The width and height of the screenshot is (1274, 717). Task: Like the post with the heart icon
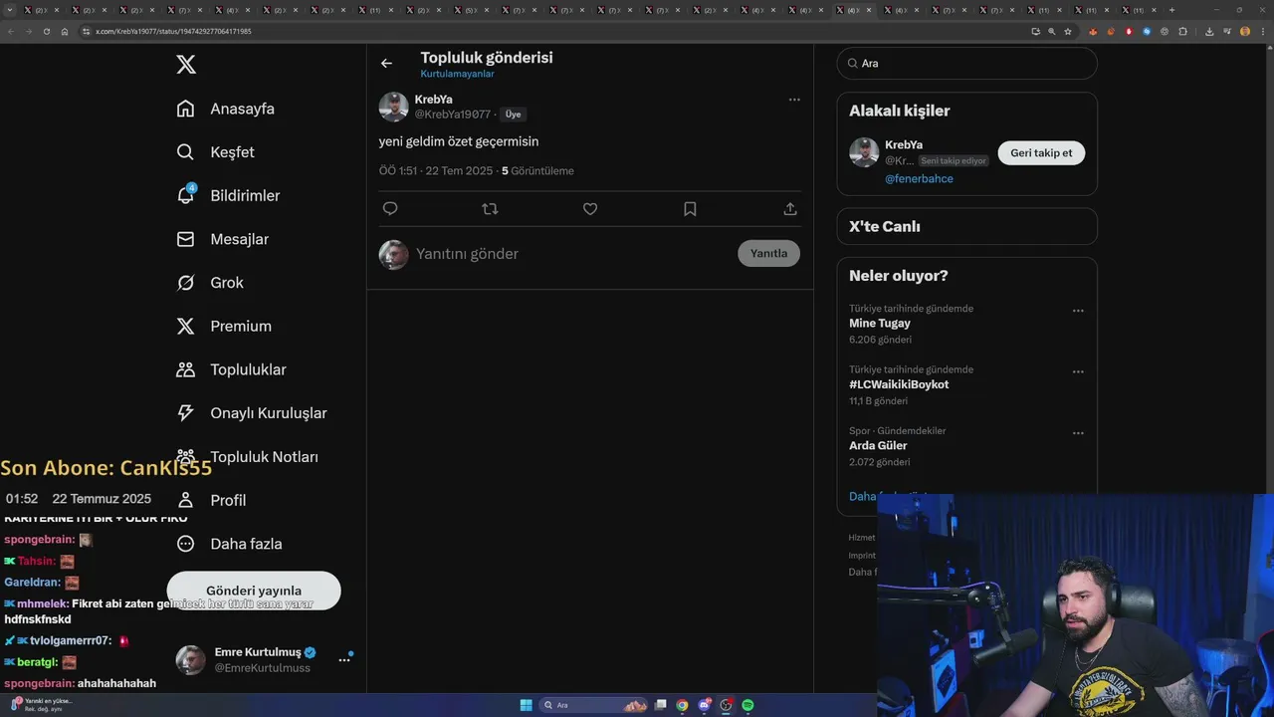pyautogui.click(x=590, y=209)
